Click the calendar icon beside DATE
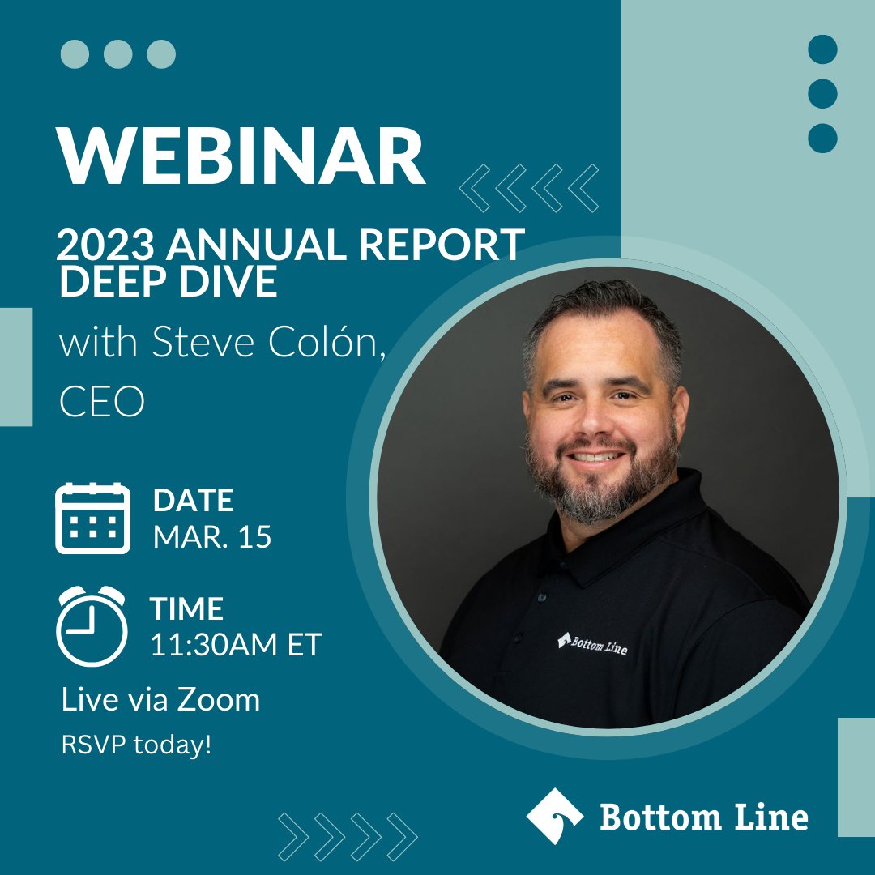Screen dimensions: 875x875 [x=92, y=519]
